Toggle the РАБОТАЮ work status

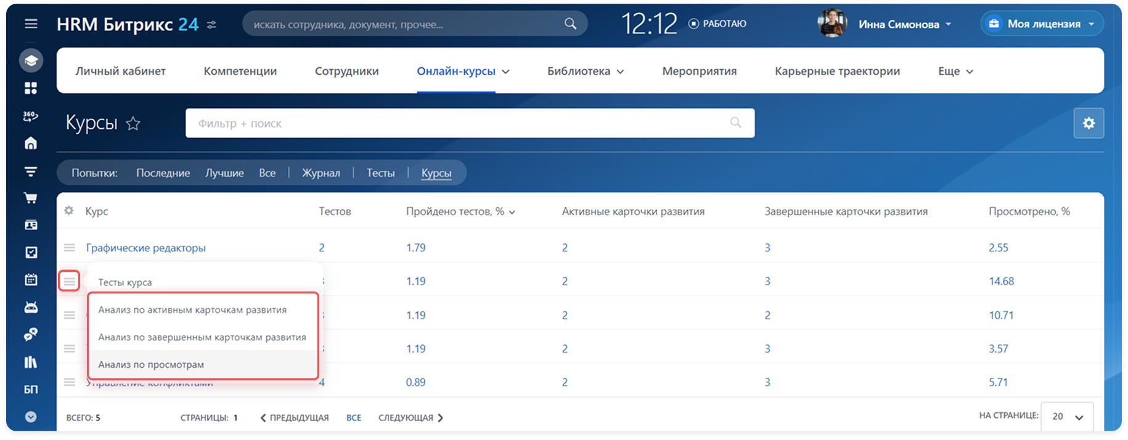(717, 24)
